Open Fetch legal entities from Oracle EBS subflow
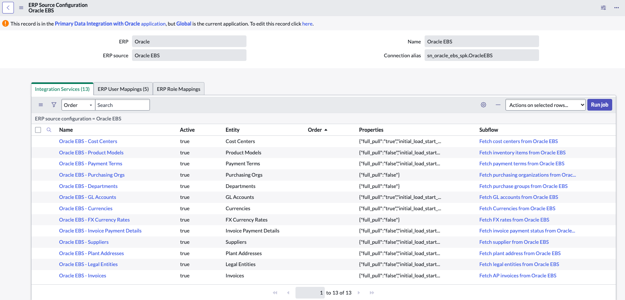Image resolution: width=625 pixels, height=300 pixels. click(519, 264)
